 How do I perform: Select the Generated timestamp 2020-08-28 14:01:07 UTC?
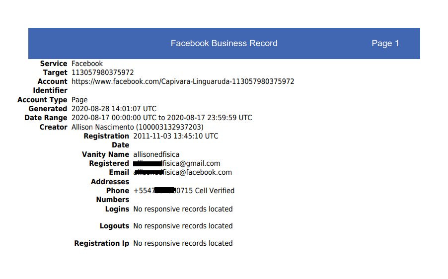[x=114, y=109]
